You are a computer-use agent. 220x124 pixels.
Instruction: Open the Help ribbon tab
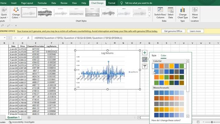(x=84, y=3)
